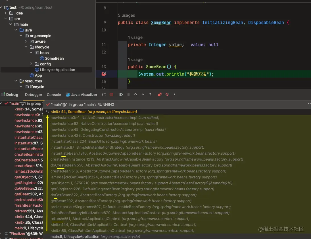Collapse the src folder

pyautogui.click(x=6, y=19)
